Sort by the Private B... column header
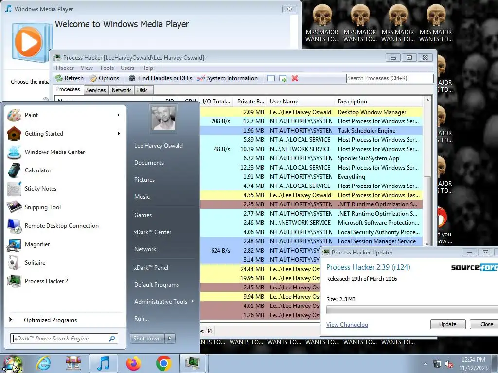 point(250,102)
